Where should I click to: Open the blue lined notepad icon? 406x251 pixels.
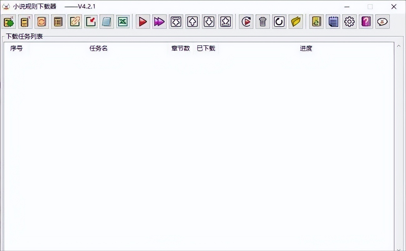point(333,22)
